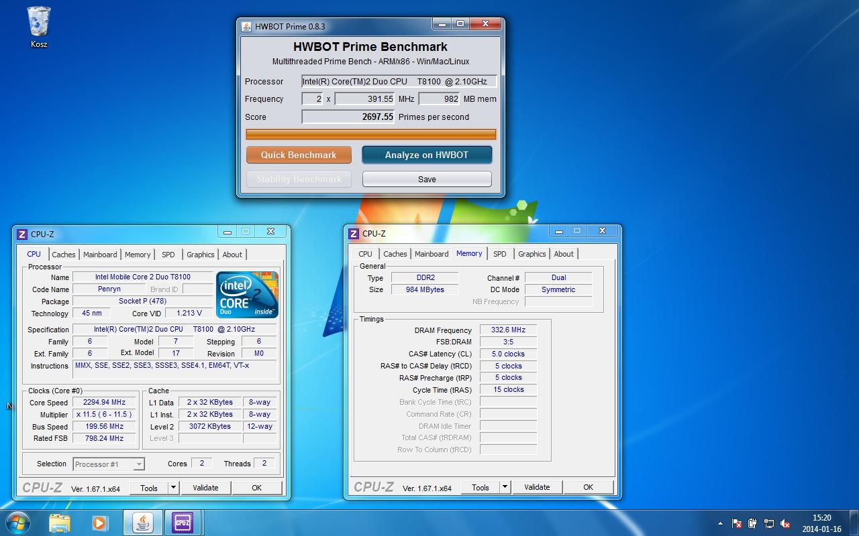The image size is (859, 536).
Task: Open the Processor #1 selection combo box
Action: [109, 464]
